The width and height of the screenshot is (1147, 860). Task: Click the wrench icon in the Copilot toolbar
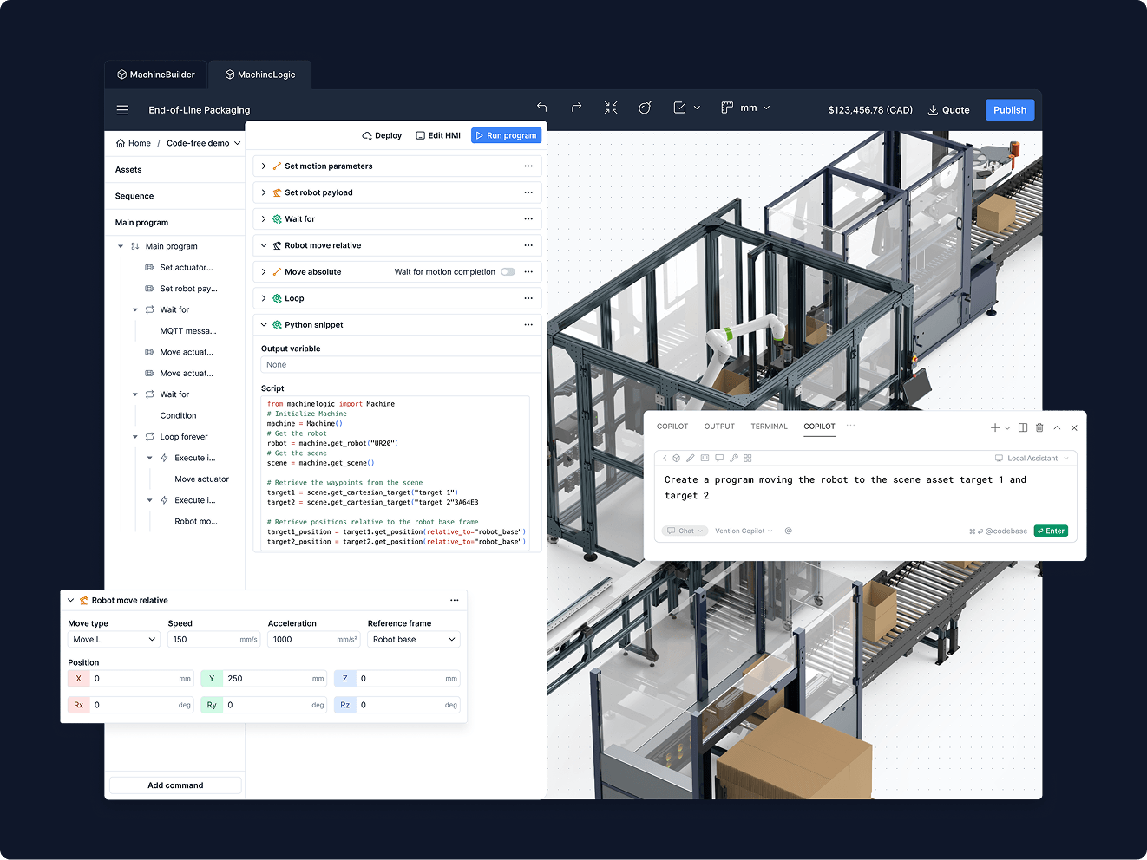pos(734,458)
